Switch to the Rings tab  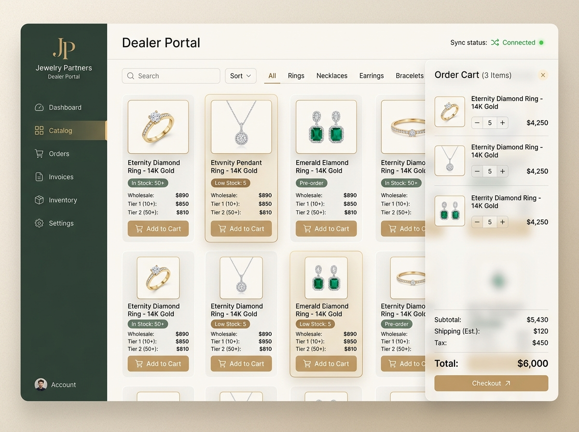[x=296, y=76]
